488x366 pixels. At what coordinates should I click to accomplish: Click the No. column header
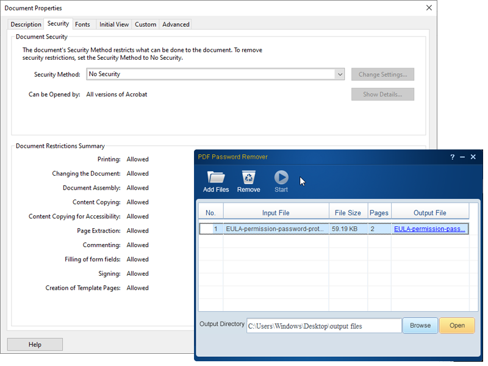pyautogui.click(x=210, y=213)
